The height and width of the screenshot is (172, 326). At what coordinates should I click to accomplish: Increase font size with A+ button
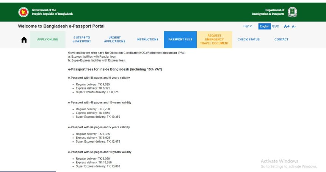click(x=287, y=26)
